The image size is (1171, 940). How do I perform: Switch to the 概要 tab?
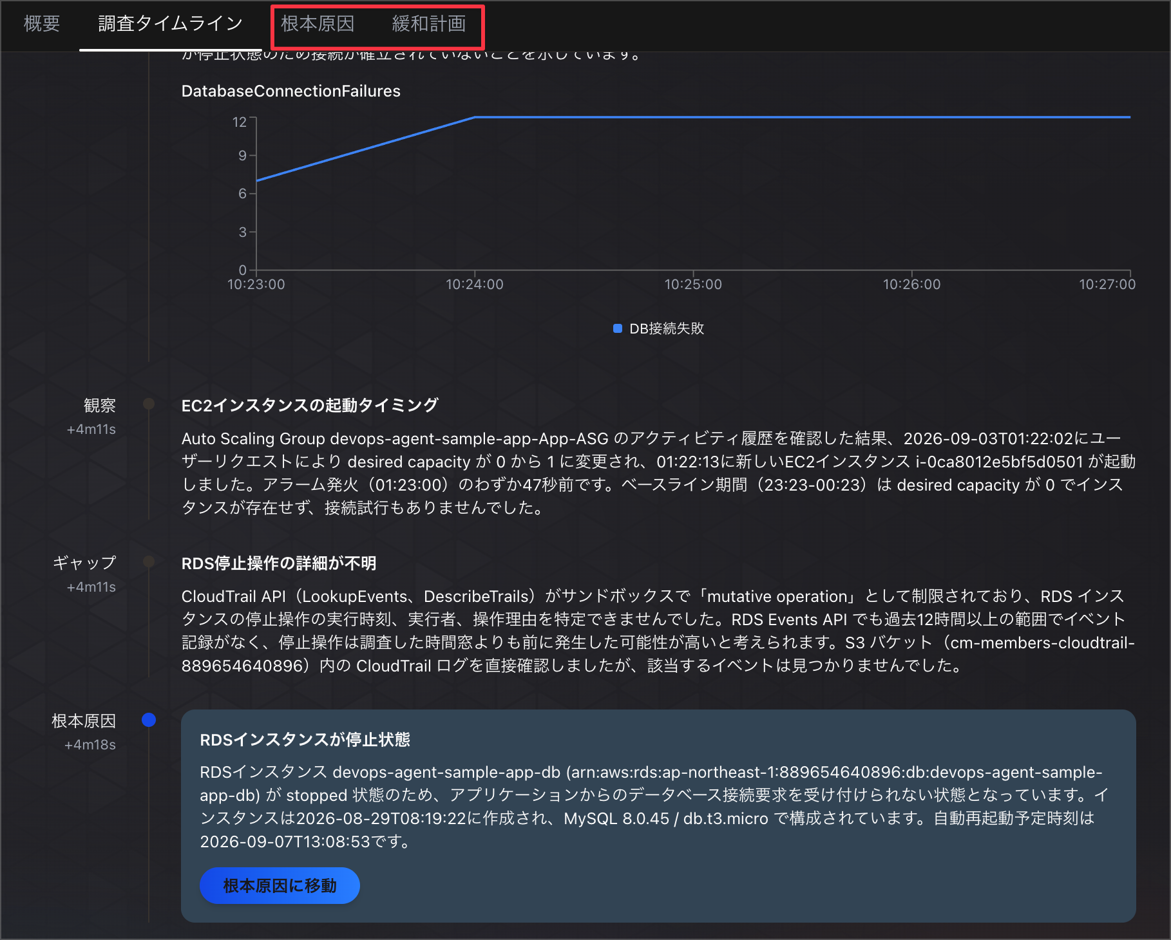pos(42,24)
